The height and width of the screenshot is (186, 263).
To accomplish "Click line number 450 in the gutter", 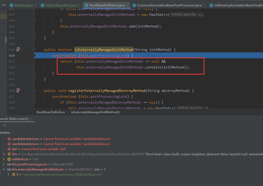I will coord(12,55).
